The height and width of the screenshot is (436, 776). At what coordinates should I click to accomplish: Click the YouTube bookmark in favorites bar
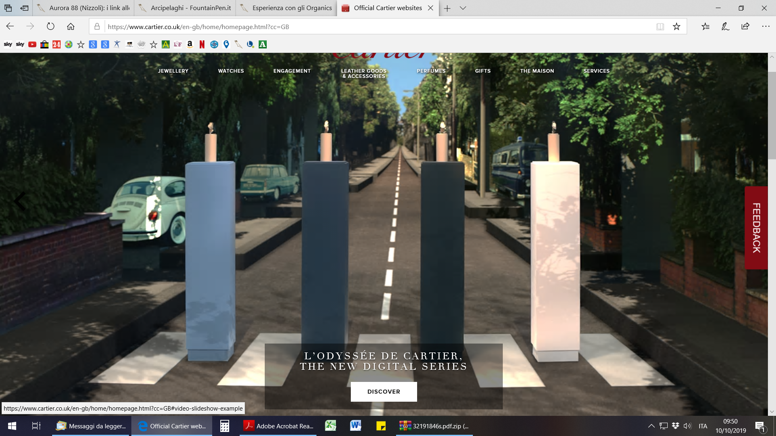(32, 44)
